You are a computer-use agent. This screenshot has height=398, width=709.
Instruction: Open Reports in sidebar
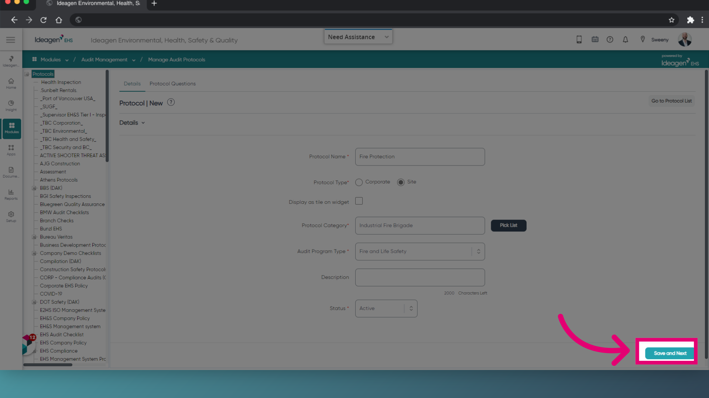pos(11,195)
